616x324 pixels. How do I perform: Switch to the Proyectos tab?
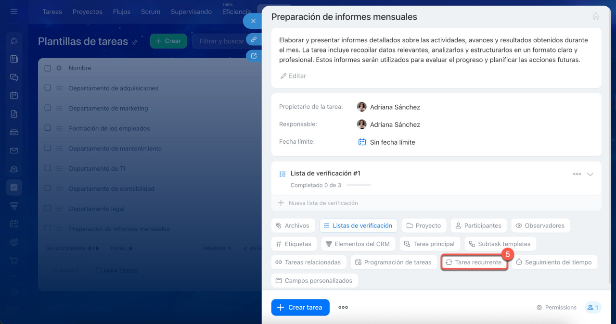pyautogui.click(x=87, y=12)
